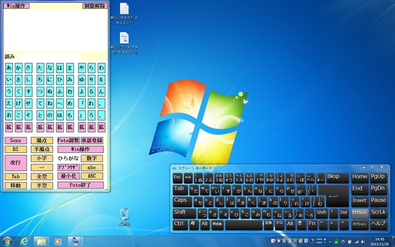The width and height of the screenshot is (395, 247).
Task: Click the up arrow key on screen keyboard
Action: tap(333, 213)
